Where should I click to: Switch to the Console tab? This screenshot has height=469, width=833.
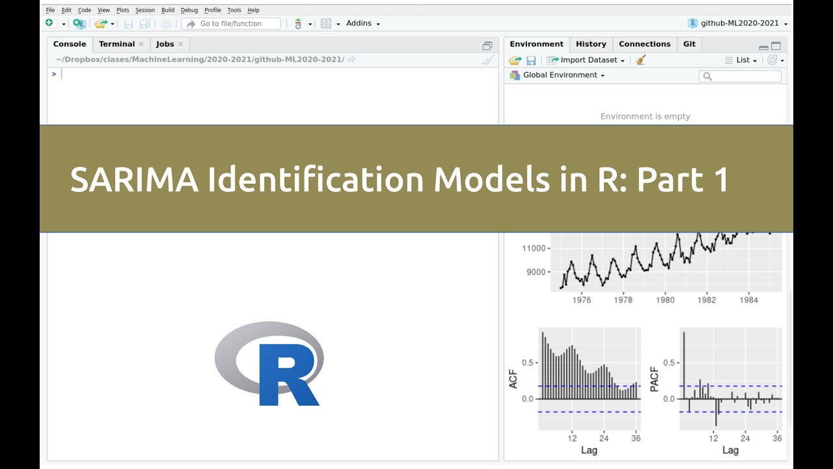[70, 44]
